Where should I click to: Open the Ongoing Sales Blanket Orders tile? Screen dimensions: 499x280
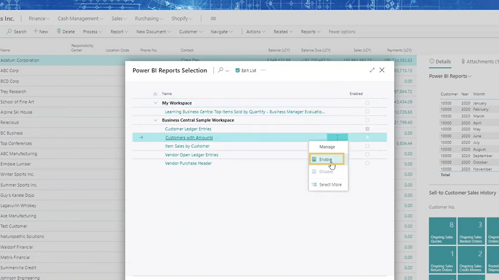point(471,231)
